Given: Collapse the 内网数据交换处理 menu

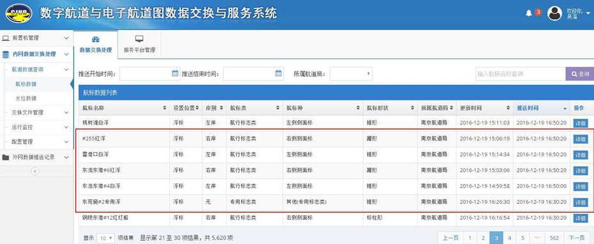Looking at the screenshot, I should click(66, 54).
